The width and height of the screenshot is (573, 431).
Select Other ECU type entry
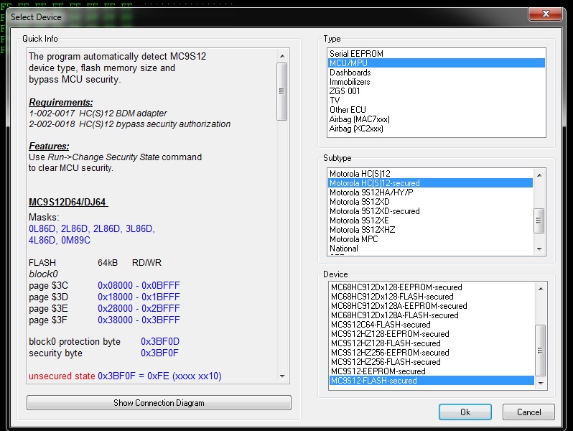[x=348, y=110]
